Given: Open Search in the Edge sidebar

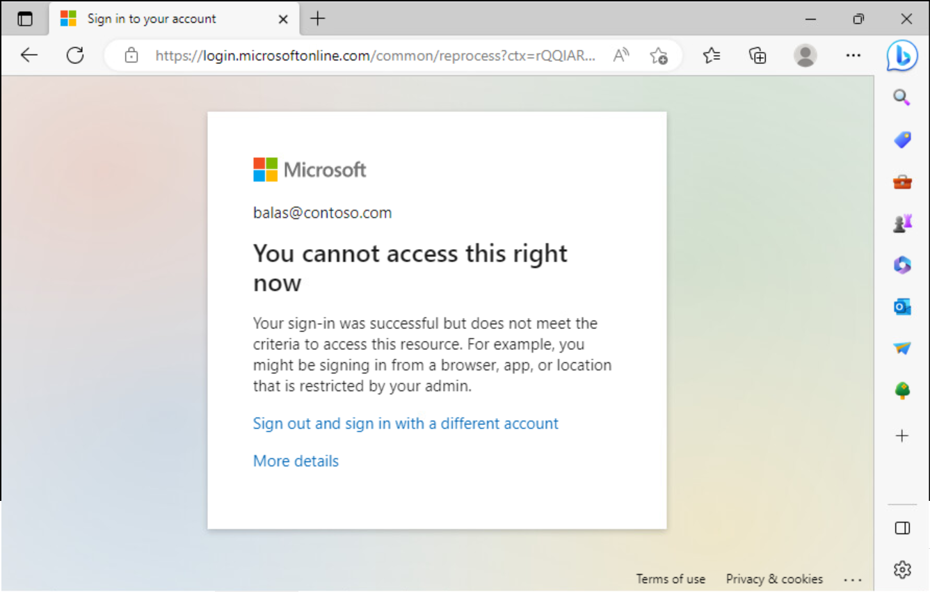Looking at the screenshot, I should (x=902, y=97).
